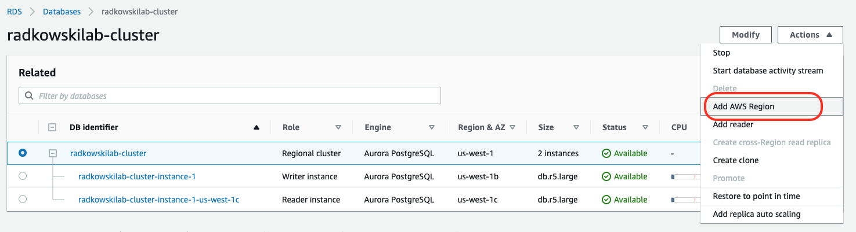Sort table by Engine column

[431, 127]
